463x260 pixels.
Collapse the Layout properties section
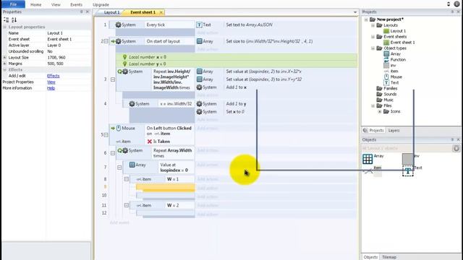(5, 27)
